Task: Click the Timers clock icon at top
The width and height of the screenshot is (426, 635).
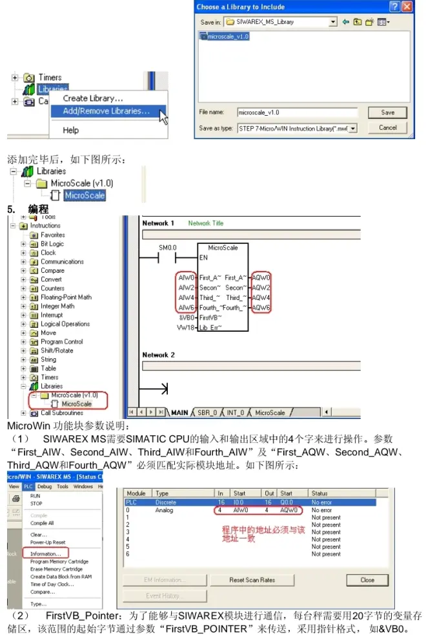Action: tap(28, 78)
